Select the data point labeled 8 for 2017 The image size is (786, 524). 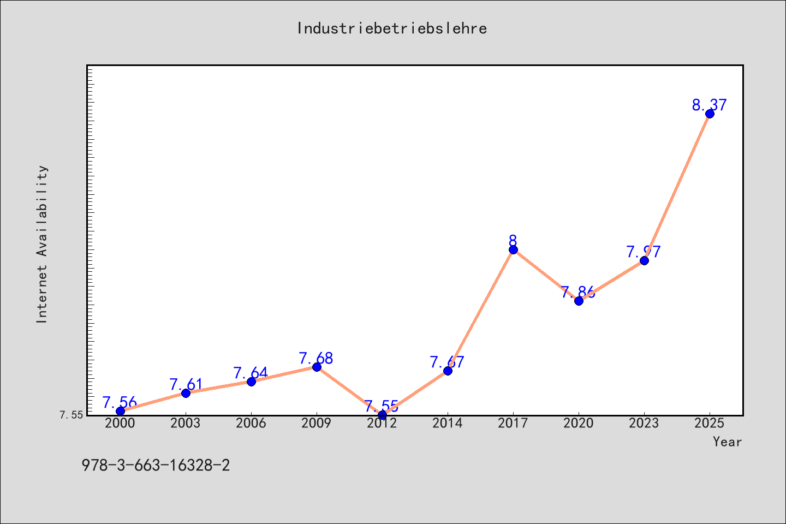pos(513,249)
